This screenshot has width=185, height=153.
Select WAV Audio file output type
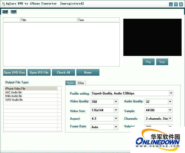31,100
